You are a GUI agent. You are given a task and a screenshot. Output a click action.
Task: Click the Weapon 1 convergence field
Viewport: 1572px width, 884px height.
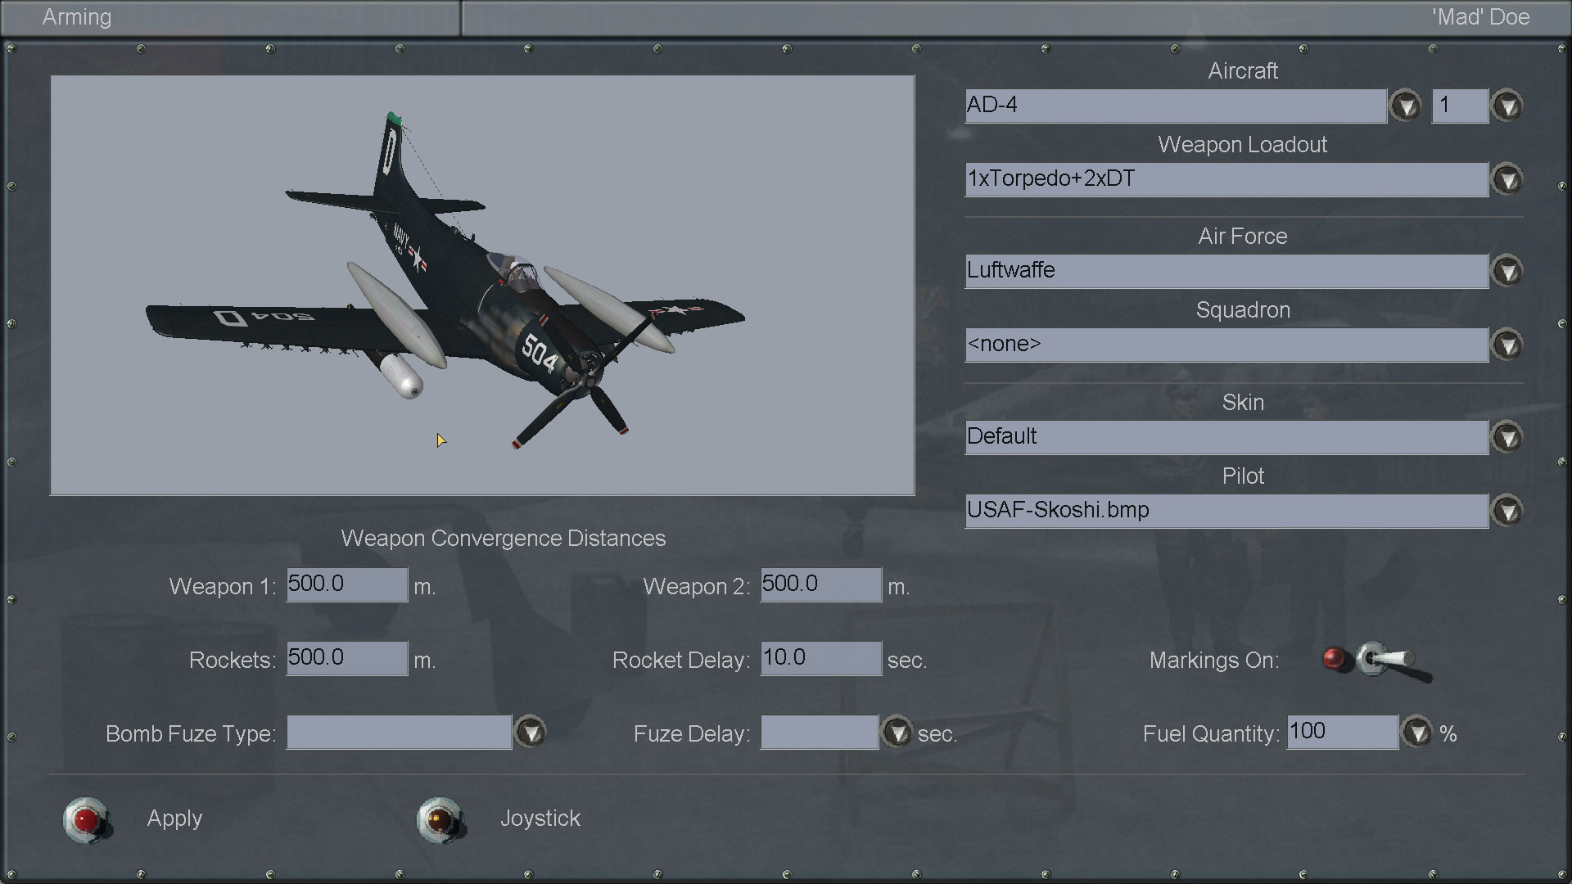pyautogui.click(x=346, y=585)
